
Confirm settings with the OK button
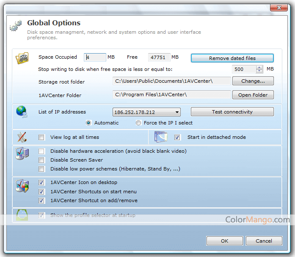224,241
